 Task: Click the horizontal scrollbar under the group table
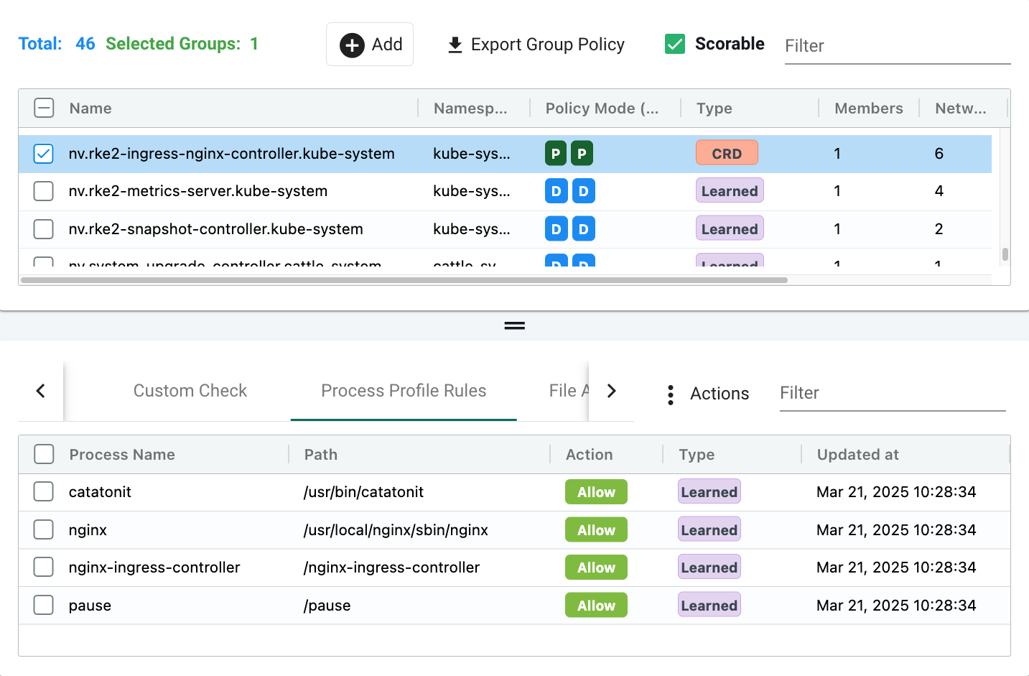[402, 279]
